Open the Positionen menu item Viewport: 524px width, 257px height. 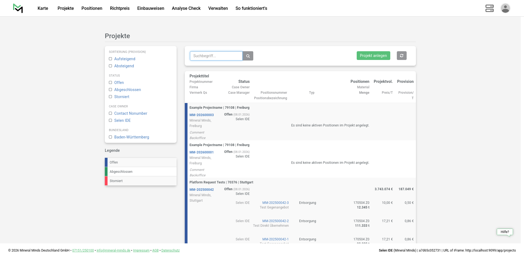(x=92, y=8)
